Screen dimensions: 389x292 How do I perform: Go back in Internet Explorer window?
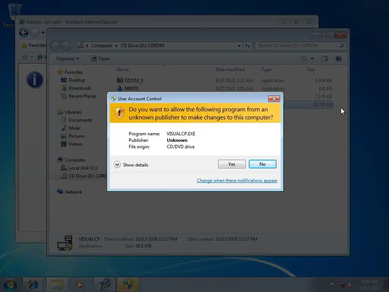(x=24, y=33)
